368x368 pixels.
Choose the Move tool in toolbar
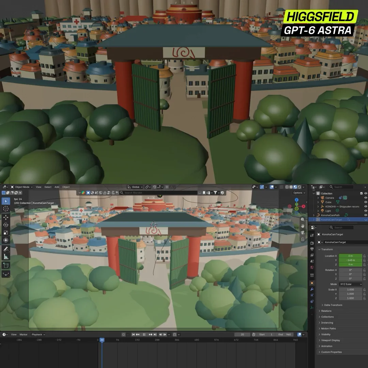point(6,217)
